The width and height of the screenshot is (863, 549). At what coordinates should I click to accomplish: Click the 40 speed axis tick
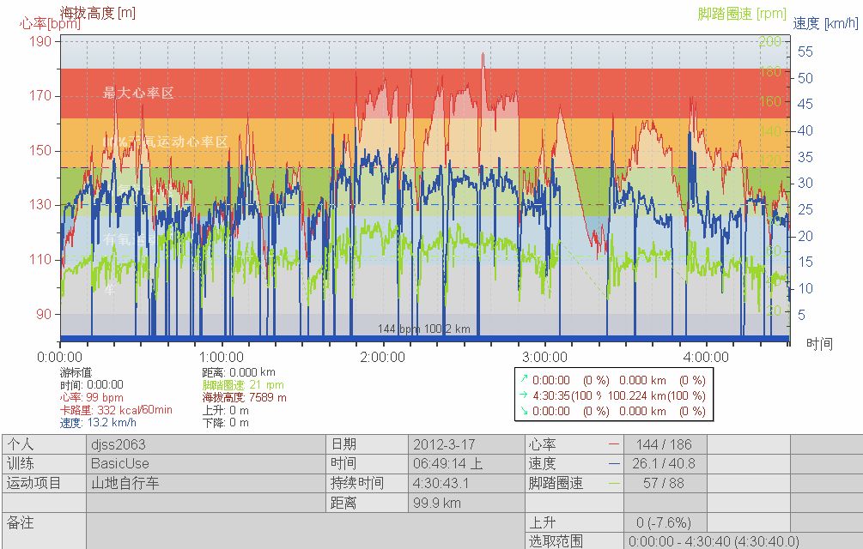[805, 130]
